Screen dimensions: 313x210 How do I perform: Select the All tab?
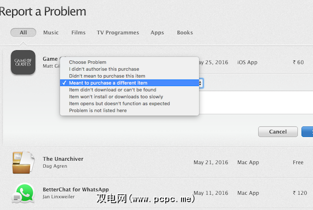tap(23, 32)
